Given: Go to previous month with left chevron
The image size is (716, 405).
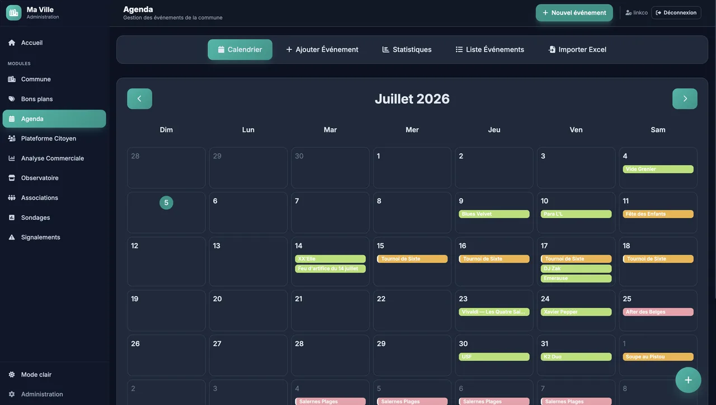Looking at the screenshot, I should (x=139, y=98).
